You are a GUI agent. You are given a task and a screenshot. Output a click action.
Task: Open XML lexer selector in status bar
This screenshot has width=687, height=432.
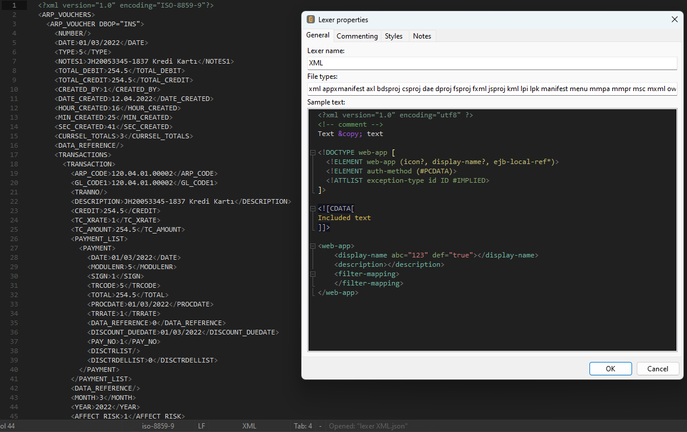(x=249, y=426)
